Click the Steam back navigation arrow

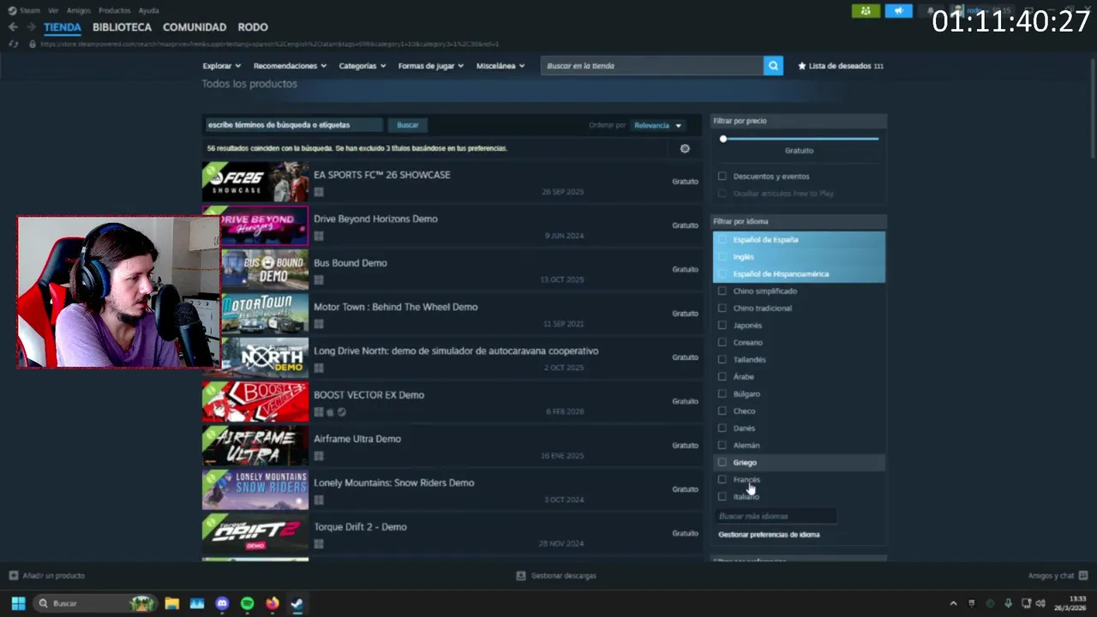coord(13,27)
